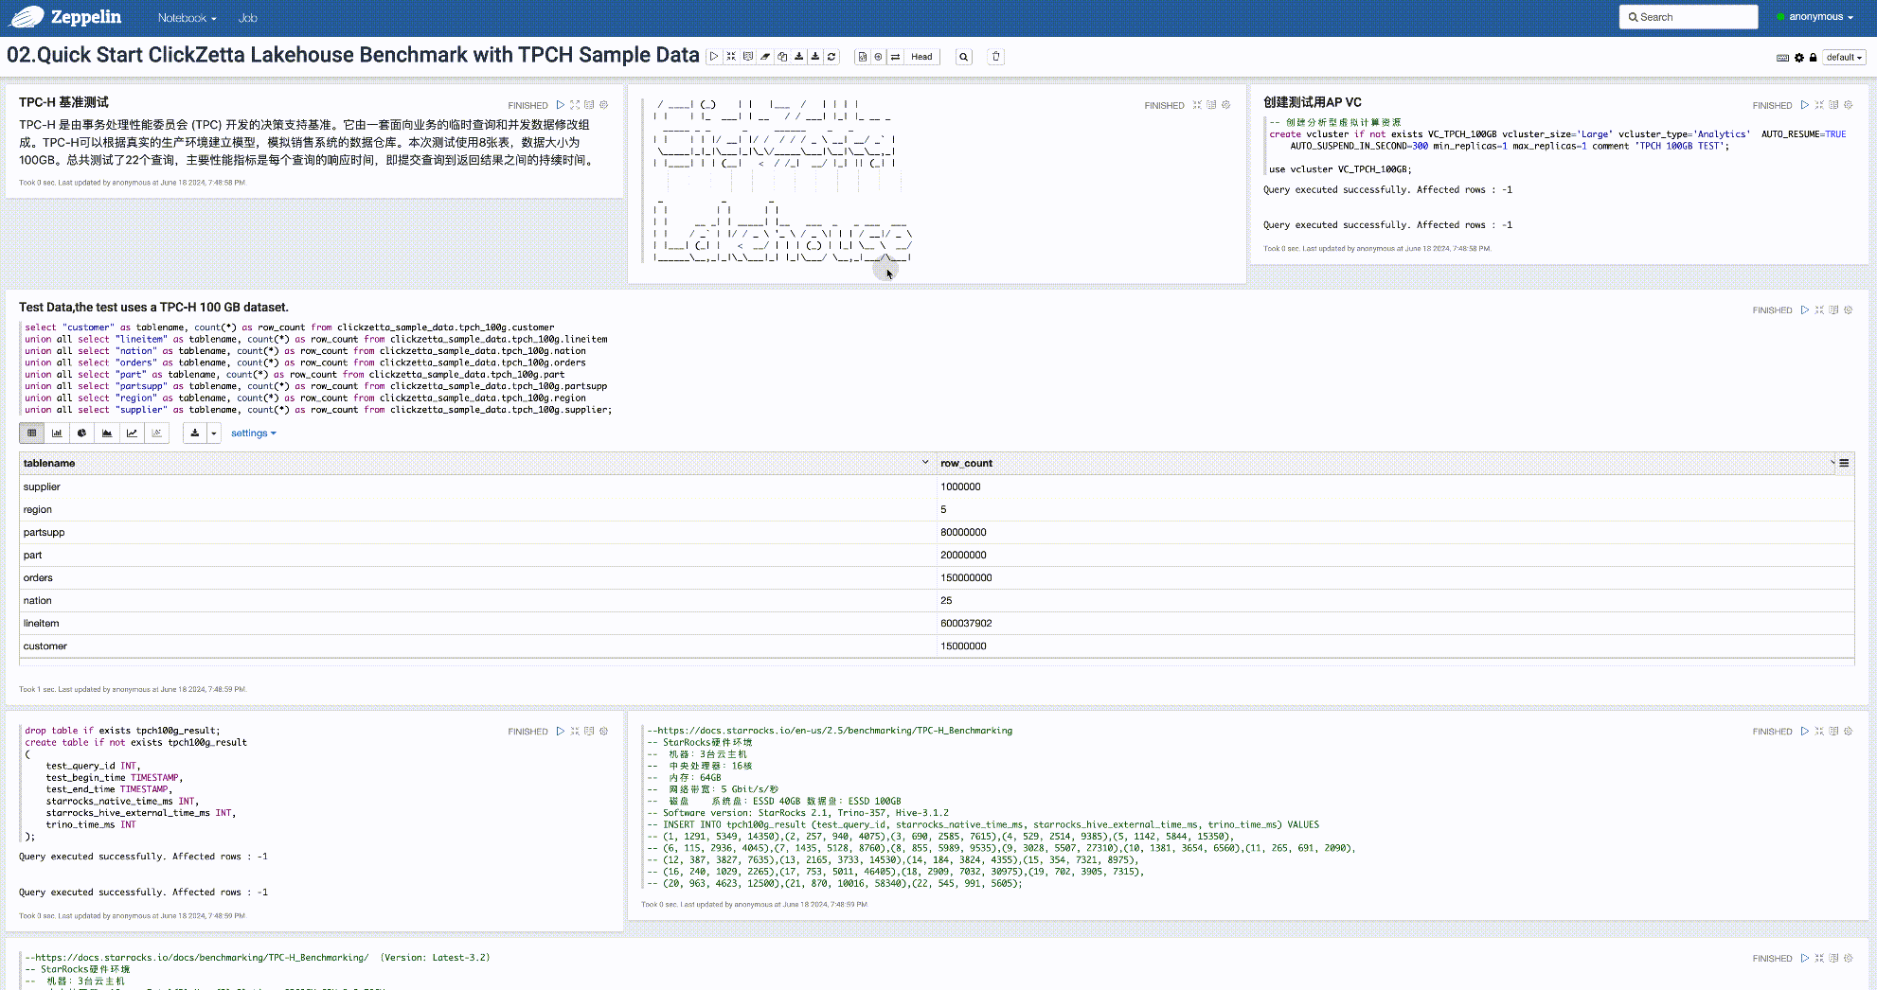Open the Job menu item
The height and width of the screenshot is (990, 1877).
click(247, 18)
